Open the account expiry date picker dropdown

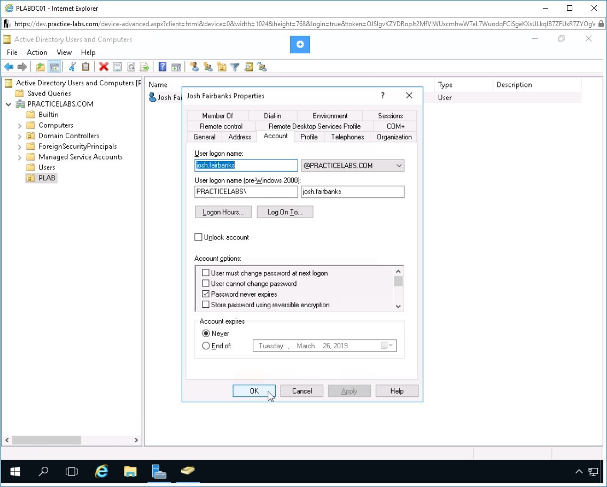pos(387,346)
